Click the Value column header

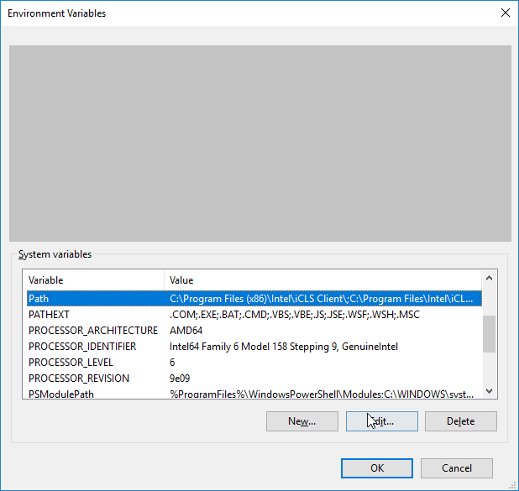point(323,279)
